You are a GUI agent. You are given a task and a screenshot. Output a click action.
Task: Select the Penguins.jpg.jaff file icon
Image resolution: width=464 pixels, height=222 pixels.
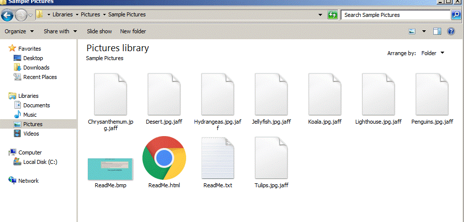coord(432,94)
